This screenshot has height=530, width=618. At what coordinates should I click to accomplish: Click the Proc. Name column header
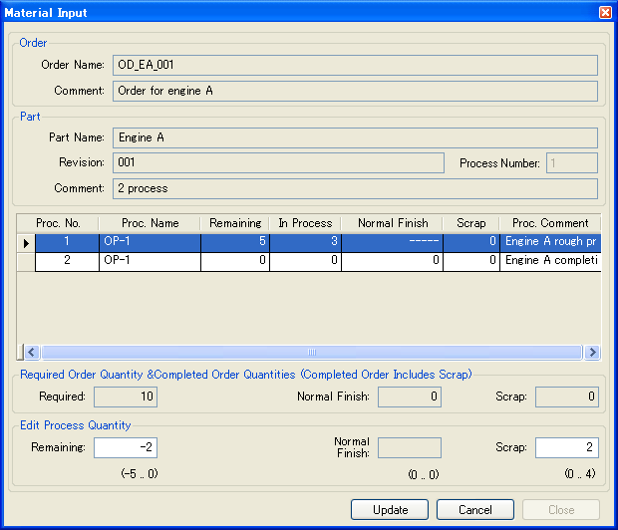[x=150, y=223]
